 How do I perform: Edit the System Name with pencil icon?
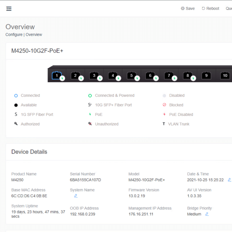point(76,196)
